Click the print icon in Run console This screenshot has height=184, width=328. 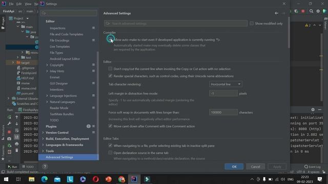(17, 144)
